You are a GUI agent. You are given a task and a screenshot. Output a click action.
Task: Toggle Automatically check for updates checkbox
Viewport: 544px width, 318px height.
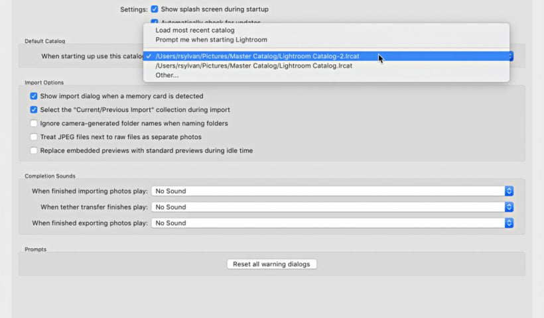(x=155, y=23)
